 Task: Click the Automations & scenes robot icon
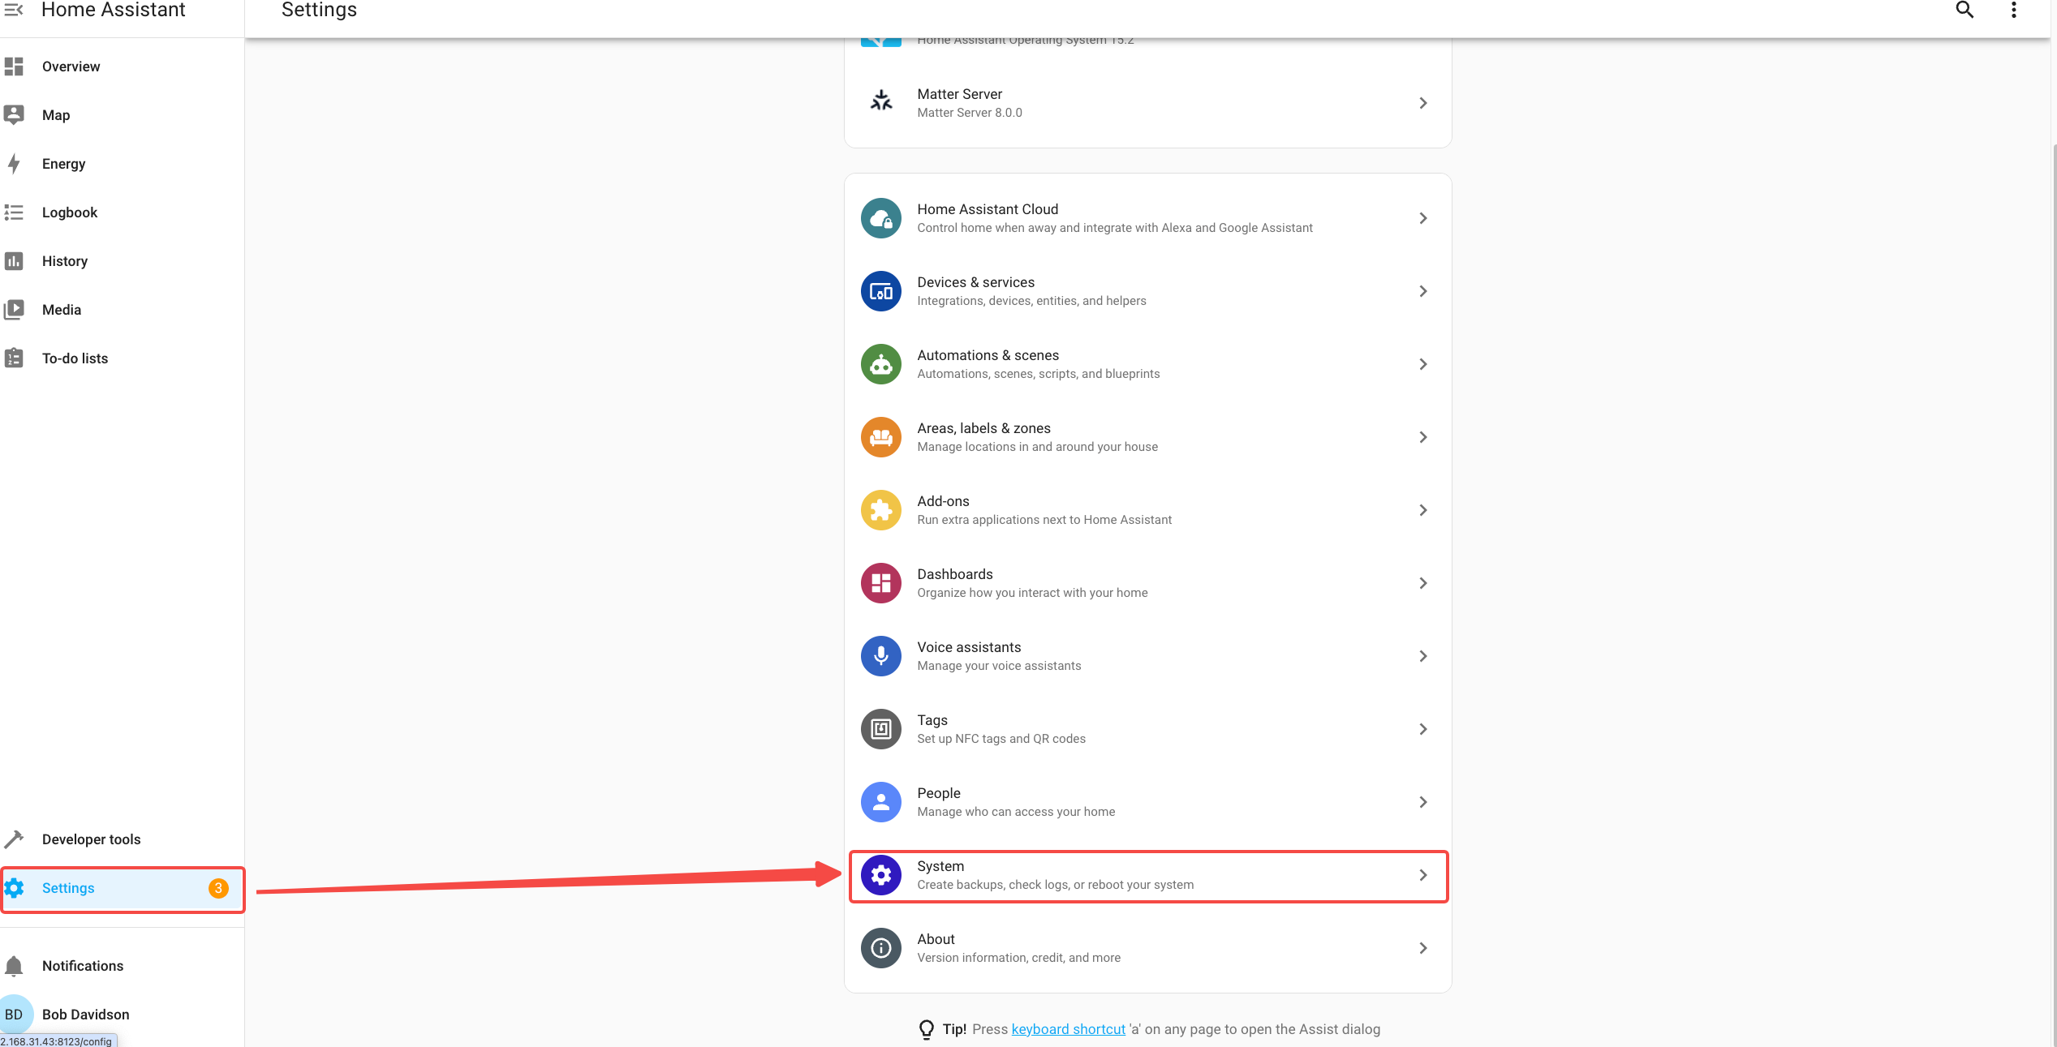[x=881, y=364]
